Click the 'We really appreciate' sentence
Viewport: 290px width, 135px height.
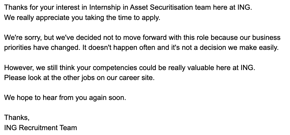pyautogui.click(x=82, y=18)
